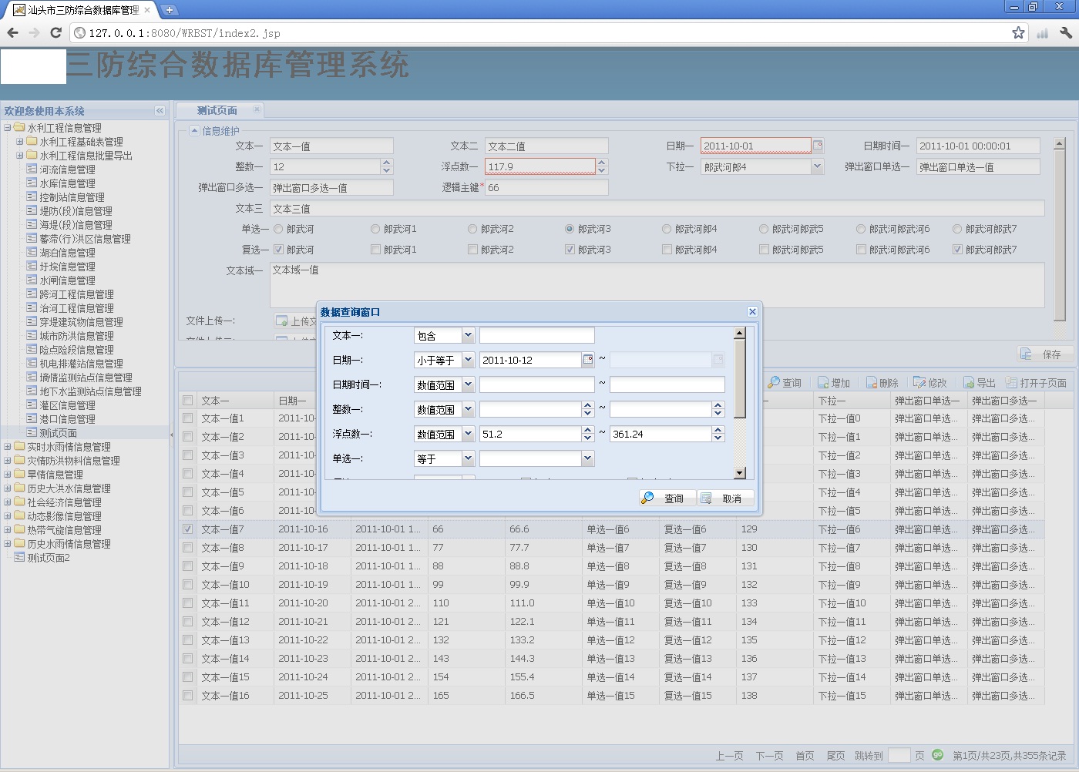Image resolution: width=1079 pixels, height=772 pixels.
Task: Click the query dialog's vertical scrollbar up arrow
Action: [740, 333]
